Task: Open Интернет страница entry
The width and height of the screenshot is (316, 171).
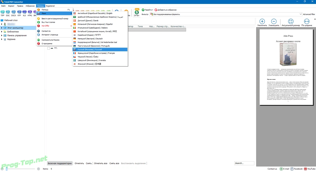Action: (x=54, y=35)
